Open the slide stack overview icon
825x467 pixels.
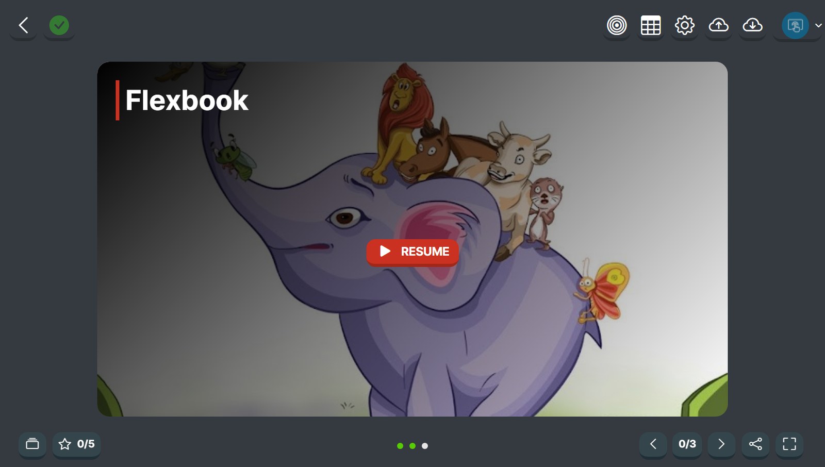click(x=32, y=444)
